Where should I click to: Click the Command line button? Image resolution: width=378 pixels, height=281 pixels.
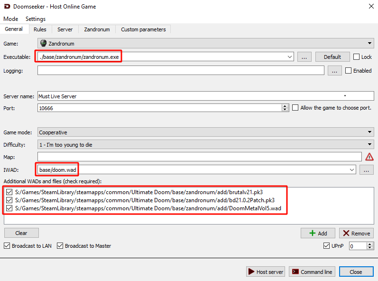pos(312,272)
